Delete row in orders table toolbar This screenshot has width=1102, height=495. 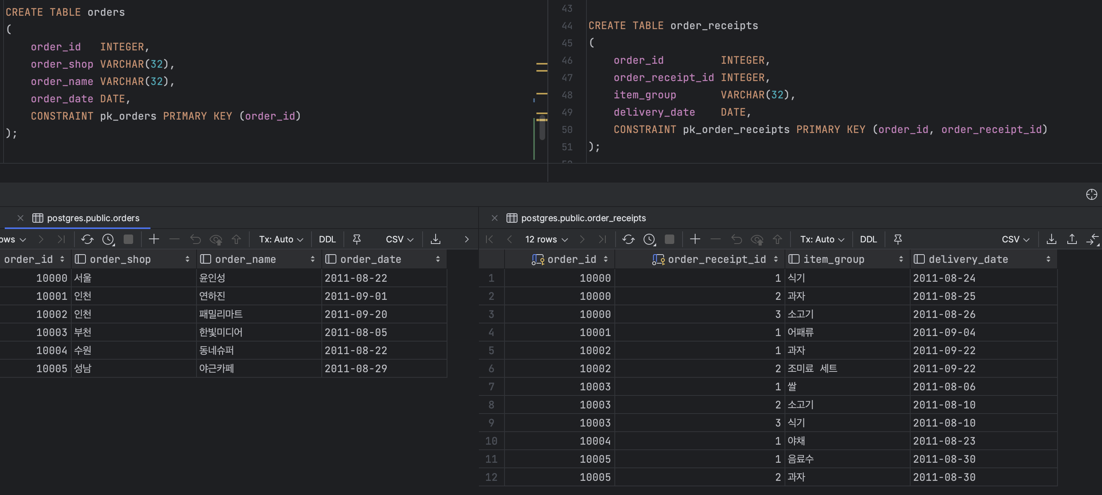tap(174, 239)
